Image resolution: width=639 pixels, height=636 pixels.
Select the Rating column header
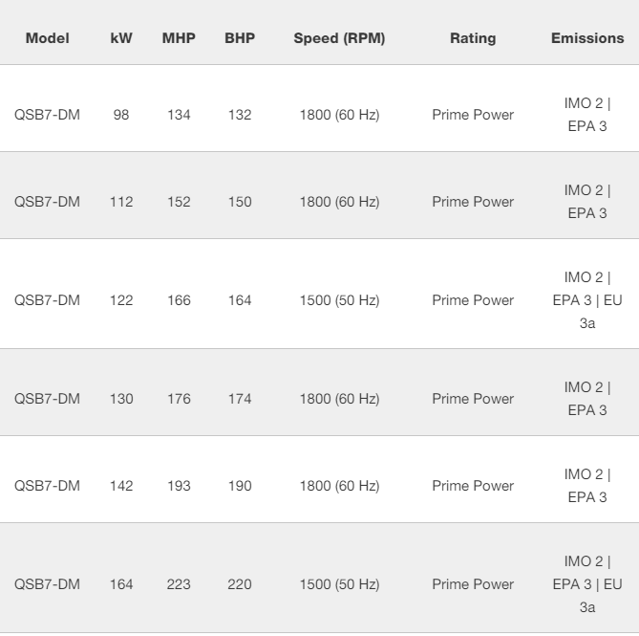(x=473, y=38)
